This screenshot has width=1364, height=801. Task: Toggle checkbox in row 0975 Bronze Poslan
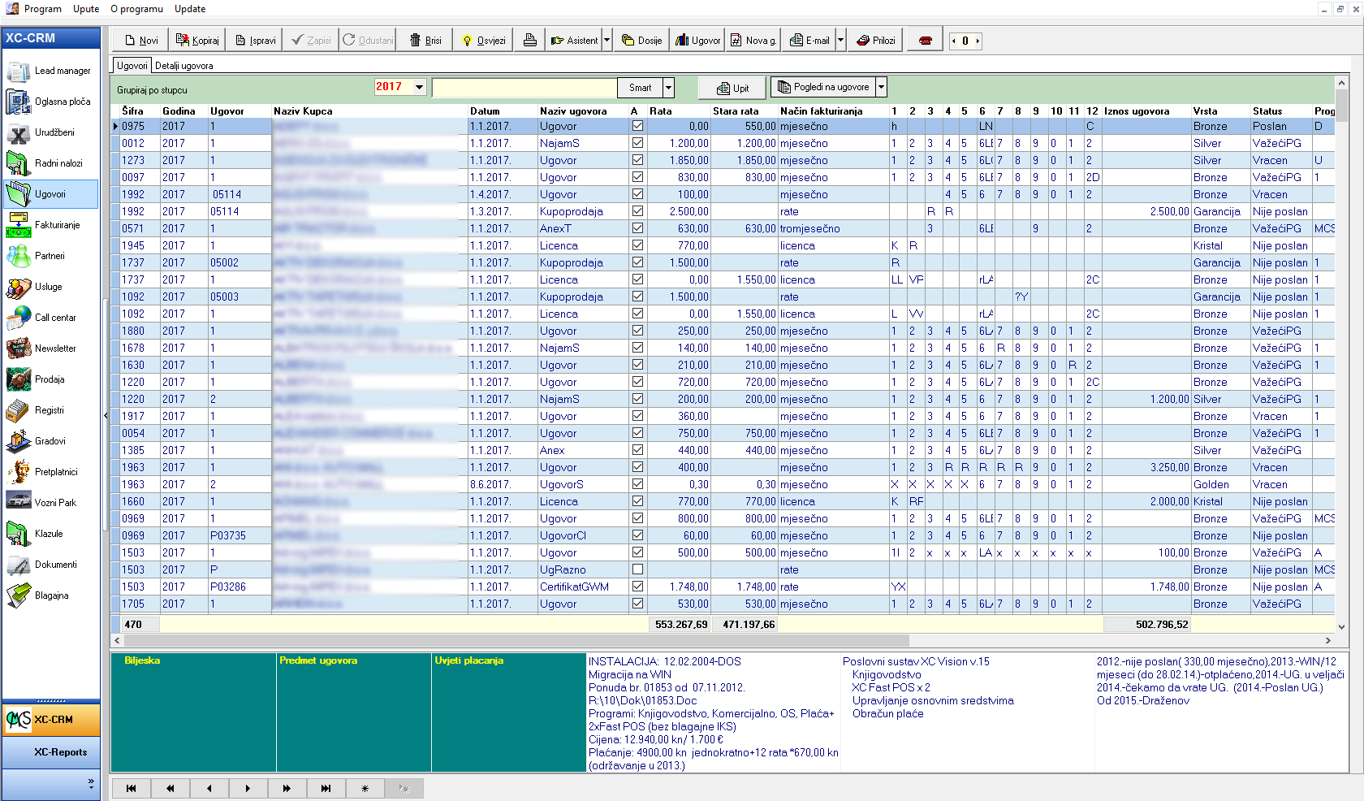[638, 126]
